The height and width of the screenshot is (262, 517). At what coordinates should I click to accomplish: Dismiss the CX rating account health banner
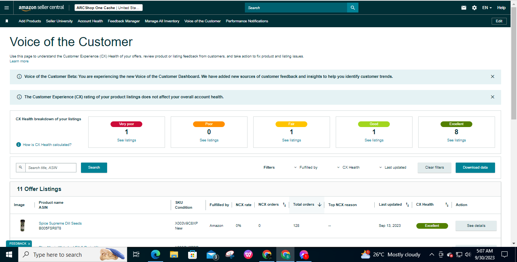[492, 97]
